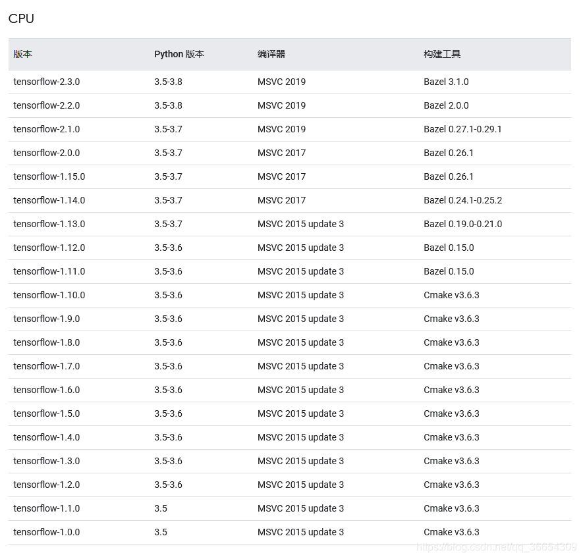The width and height of the screenshot is (583, 559).
Task: Select Python 3.5-3.8 in tensorflow-2.3.0 row
Action: (x=168, y=82)
